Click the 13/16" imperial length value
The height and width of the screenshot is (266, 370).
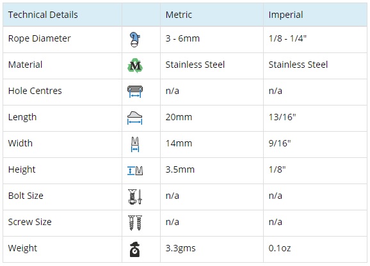[x=282, y=117]
